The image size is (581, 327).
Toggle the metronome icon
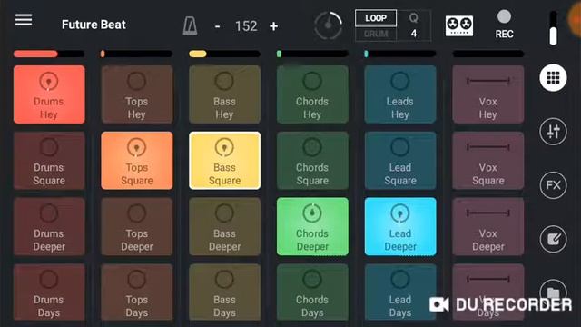pos(190,26)
